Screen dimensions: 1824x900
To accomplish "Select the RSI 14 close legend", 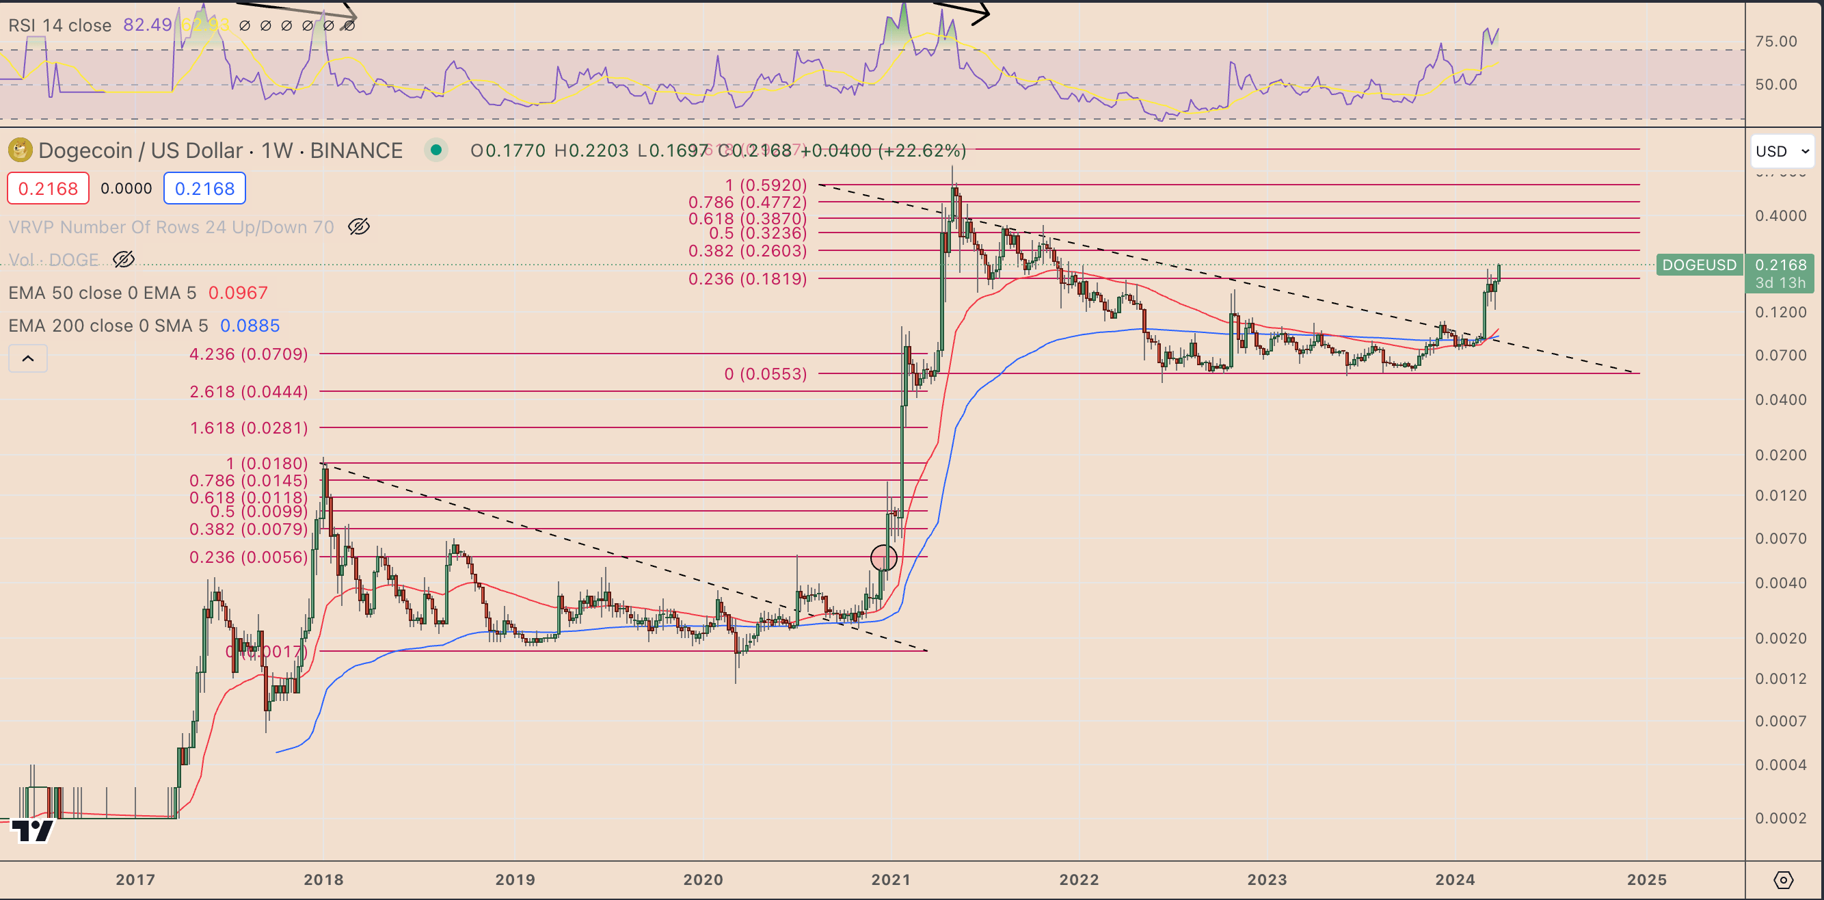I will click(x=60, y=25).
